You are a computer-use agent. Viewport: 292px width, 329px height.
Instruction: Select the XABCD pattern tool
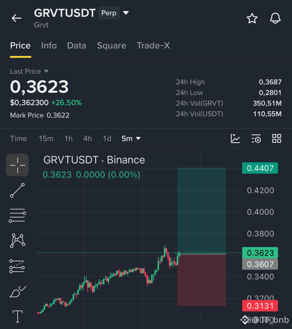tap(17, 240)
